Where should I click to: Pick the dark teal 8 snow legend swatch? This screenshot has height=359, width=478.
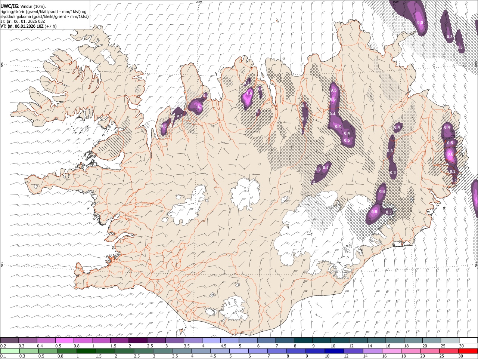303,341
